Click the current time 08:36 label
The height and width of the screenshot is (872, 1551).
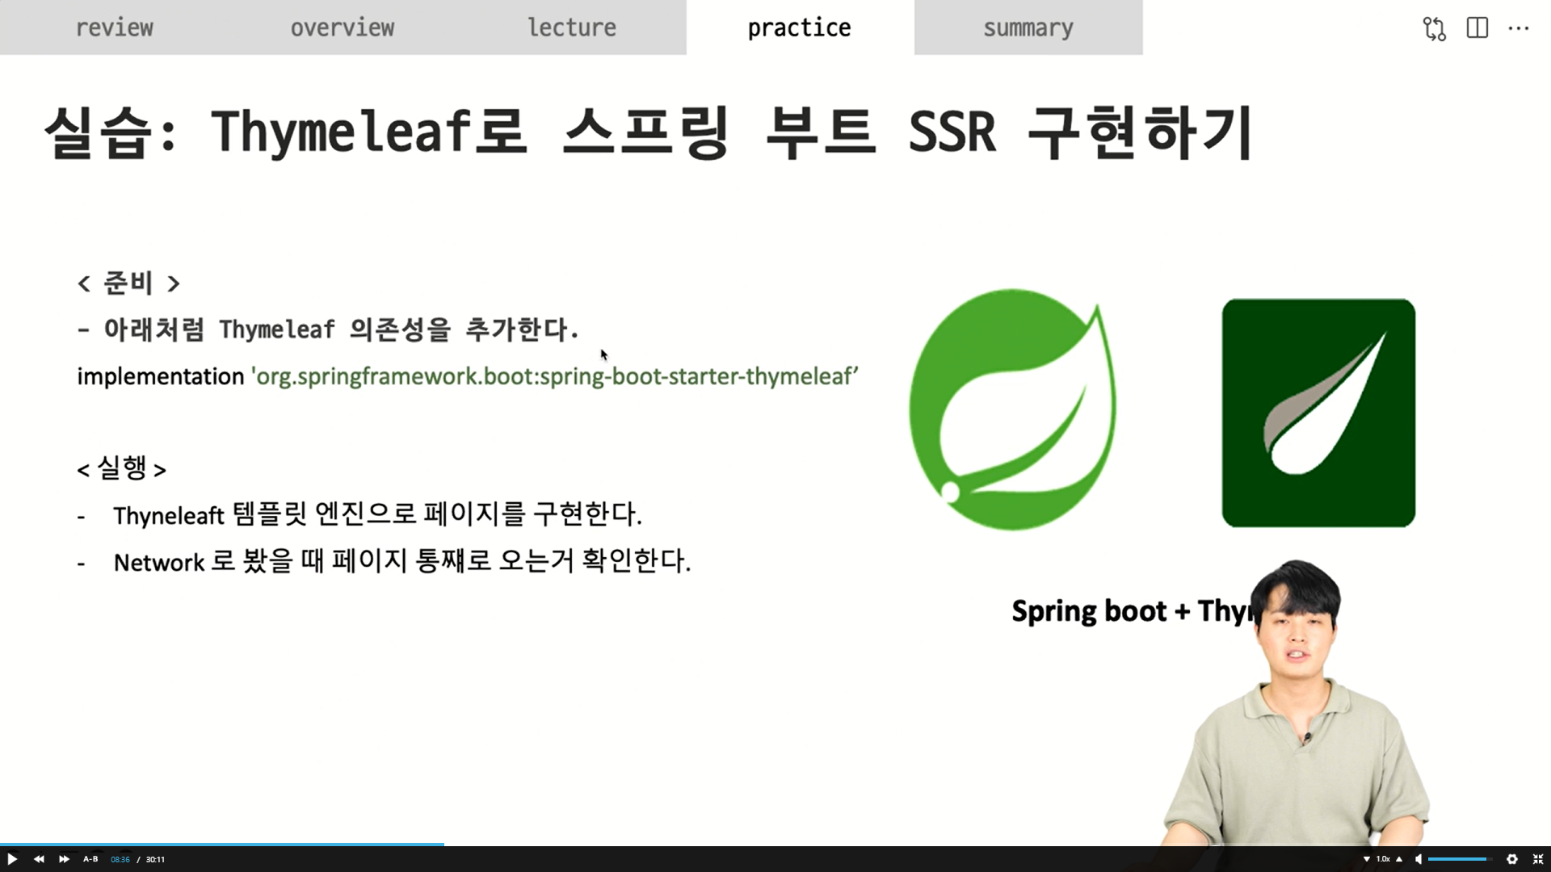[x=120, y=859]
